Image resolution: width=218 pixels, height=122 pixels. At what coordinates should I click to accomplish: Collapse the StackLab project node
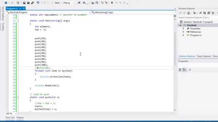tap(180, 25)
